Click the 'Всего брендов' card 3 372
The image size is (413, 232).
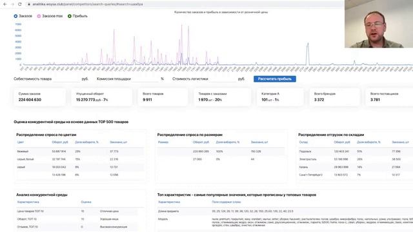pyautogui.click(x=334, y=97)
